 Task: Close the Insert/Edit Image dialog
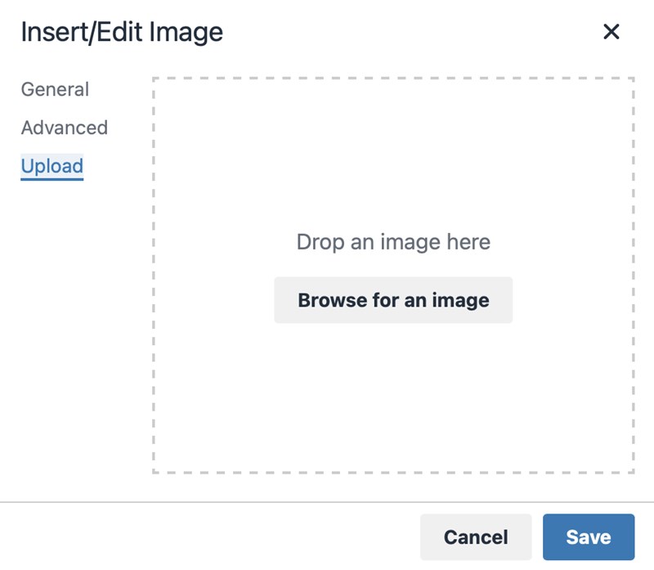tap(611, 32)
